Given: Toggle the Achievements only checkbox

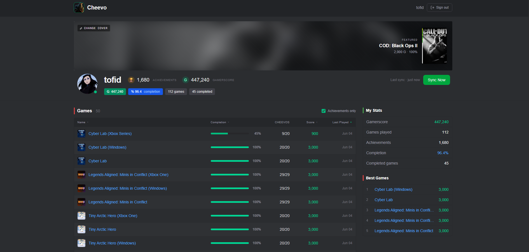Looking at the screenshot, I should pos(324,111).
